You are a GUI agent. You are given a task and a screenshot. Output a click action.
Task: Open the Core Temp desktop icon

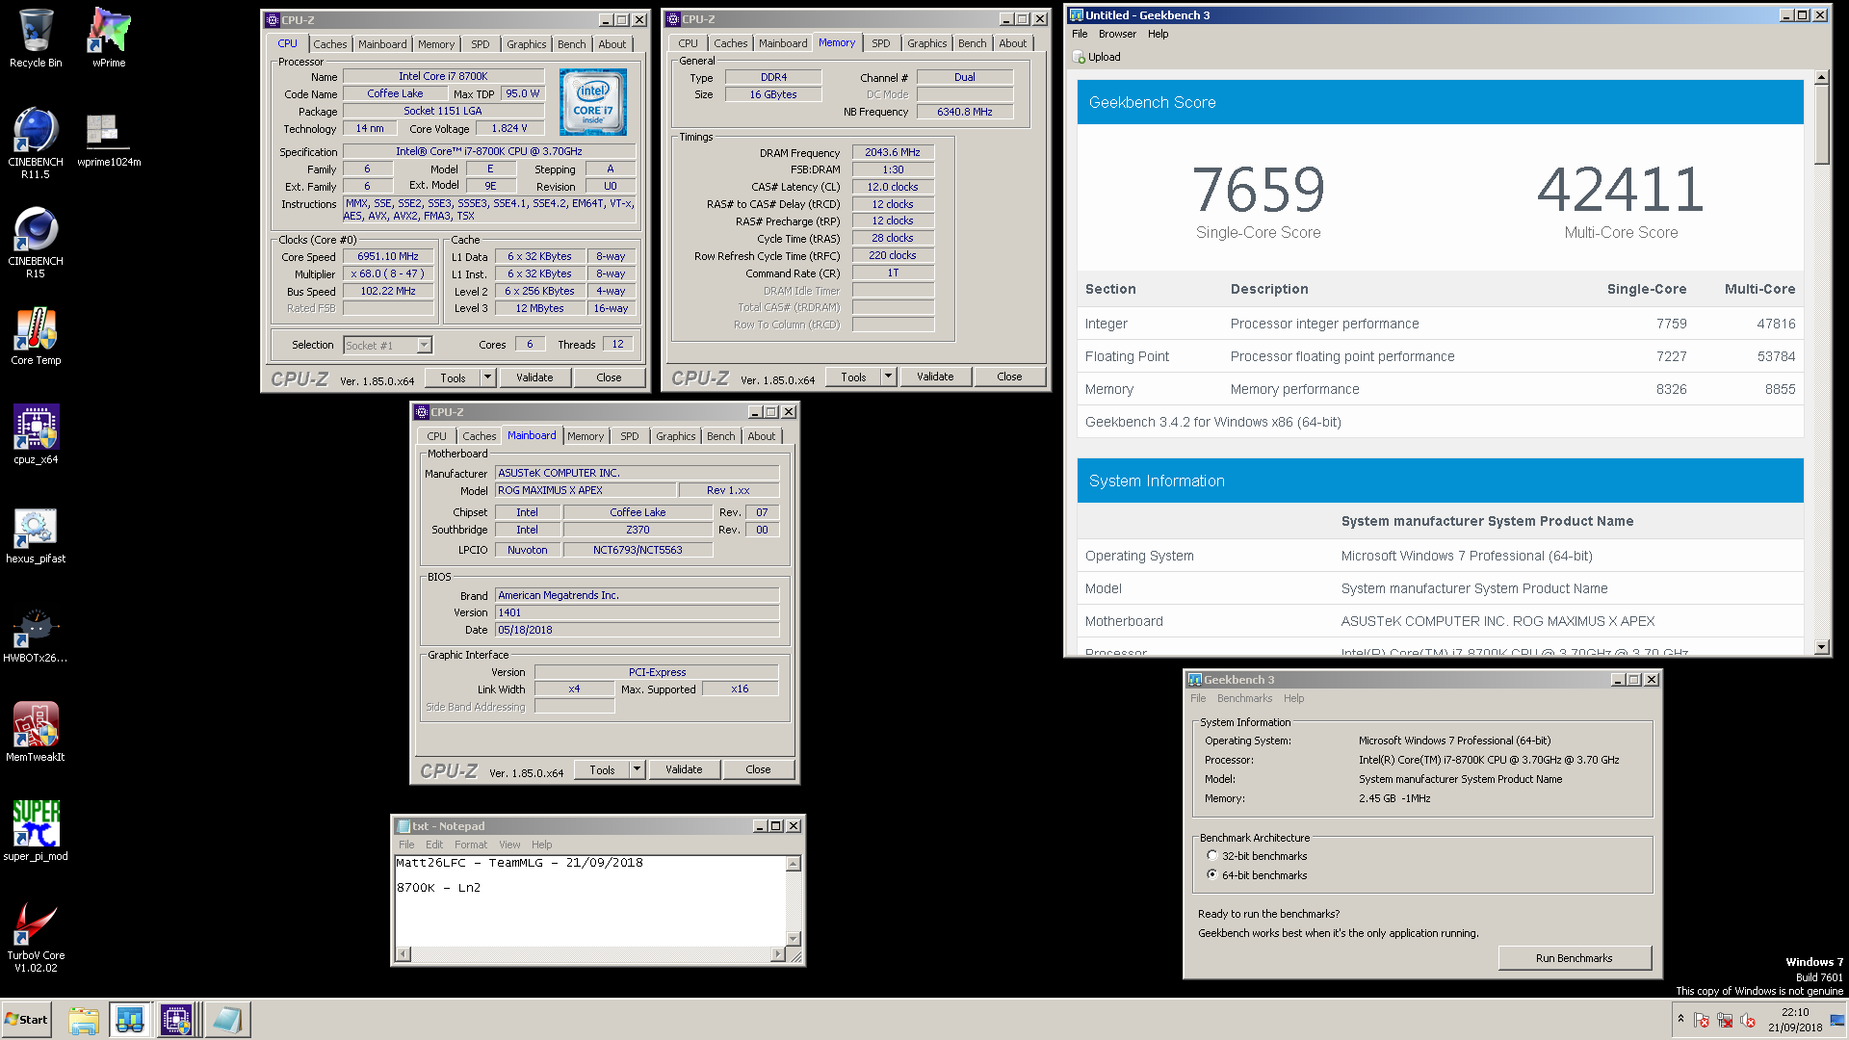coord(36,337)
